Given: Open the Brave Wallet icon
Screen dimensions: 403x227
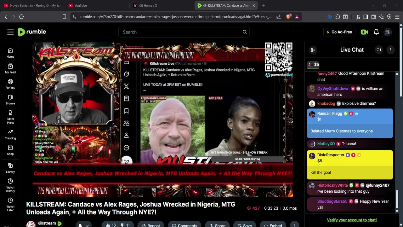Looking at the screenshot, I should coord(374,17).
